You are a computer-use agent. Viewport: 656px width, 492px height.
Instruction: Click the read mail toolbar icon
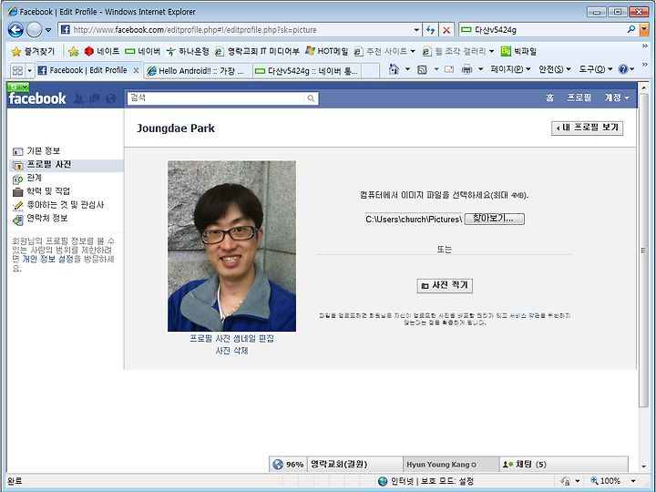coord(449,69)
